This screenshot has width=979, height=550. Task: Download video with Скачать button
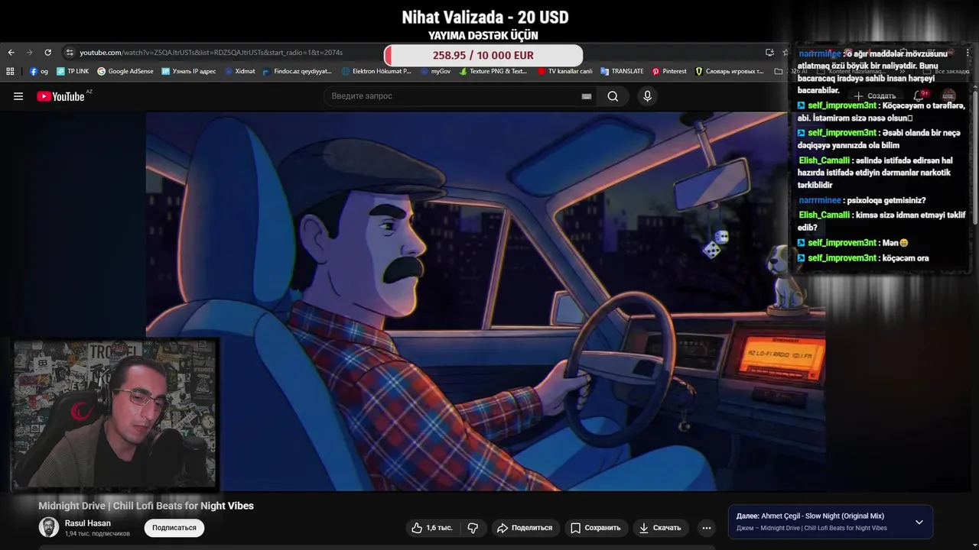click(x=660, y=528)
